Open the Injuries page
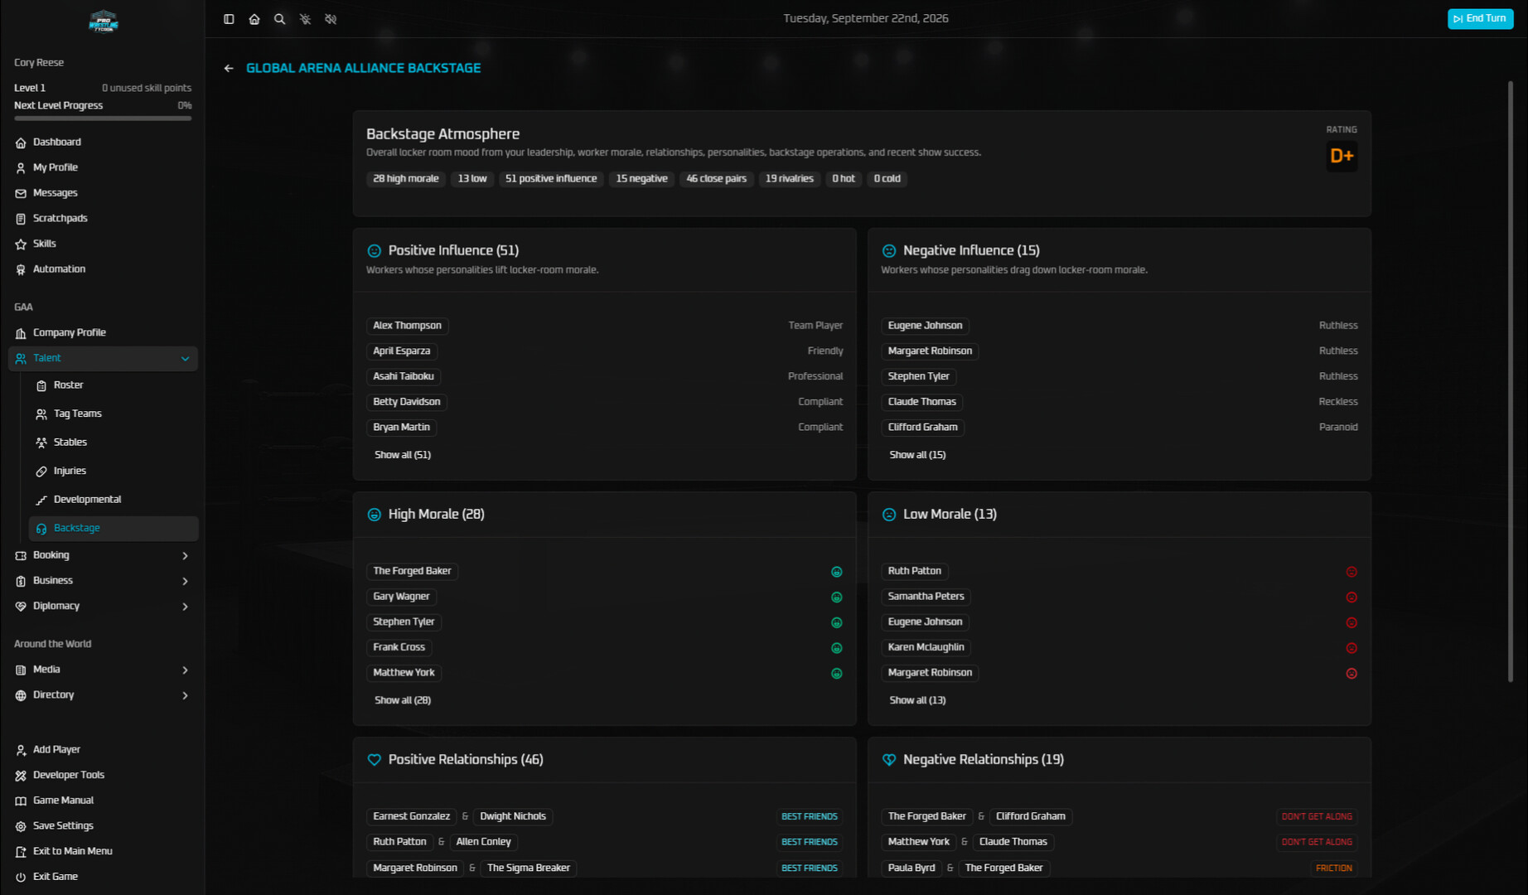 coord(114,472)
